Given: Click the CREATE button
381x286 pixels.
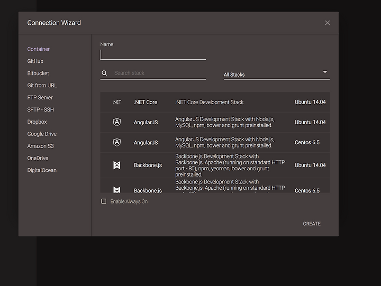Looking at the screenshot, I should [x=312, y=224].
